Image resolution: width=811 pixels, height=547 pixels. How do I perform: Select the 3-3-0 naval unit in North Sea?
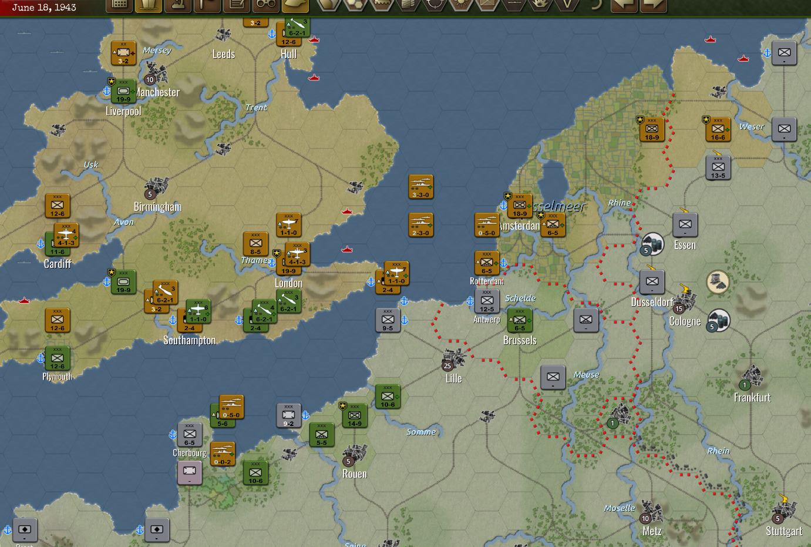(420, 187)
